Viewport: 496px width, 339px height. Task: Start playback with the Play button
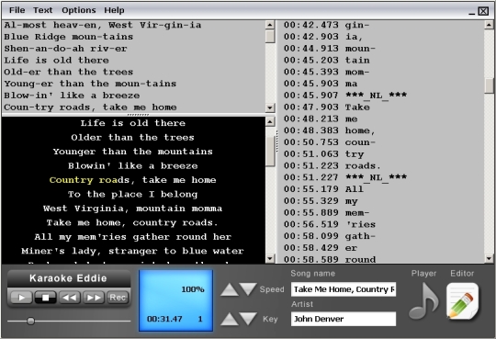click(21, 298)
